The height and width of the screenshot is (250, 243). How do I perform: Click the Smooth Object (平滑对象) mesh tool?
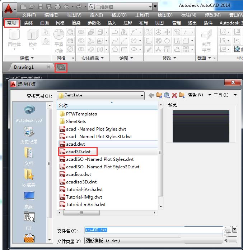[x=59, y=41]
